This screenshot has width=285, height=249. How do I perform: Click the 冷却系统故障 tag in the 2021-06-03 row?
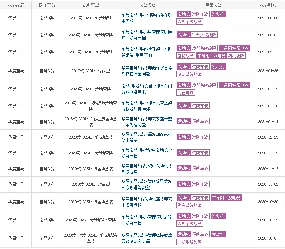coord(204,35)
